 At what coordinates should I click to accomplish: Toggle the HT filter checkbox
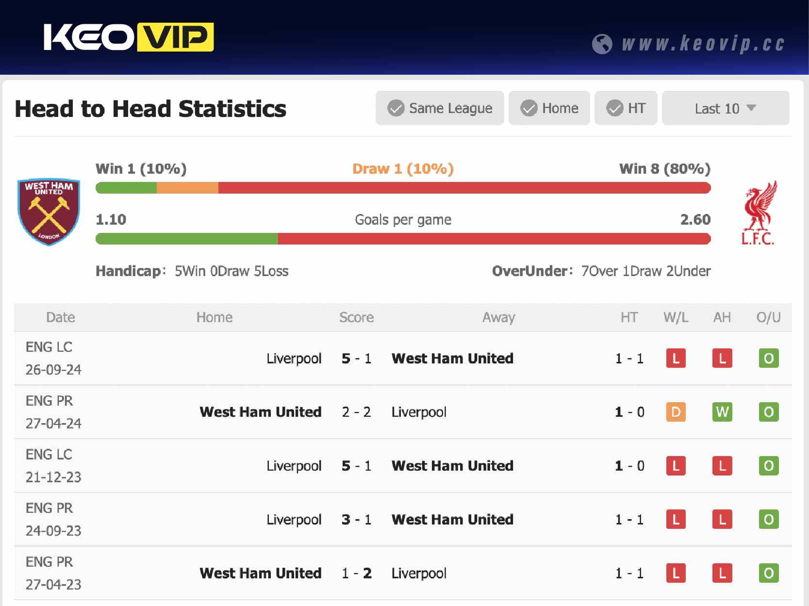click(x=626, y=108)
